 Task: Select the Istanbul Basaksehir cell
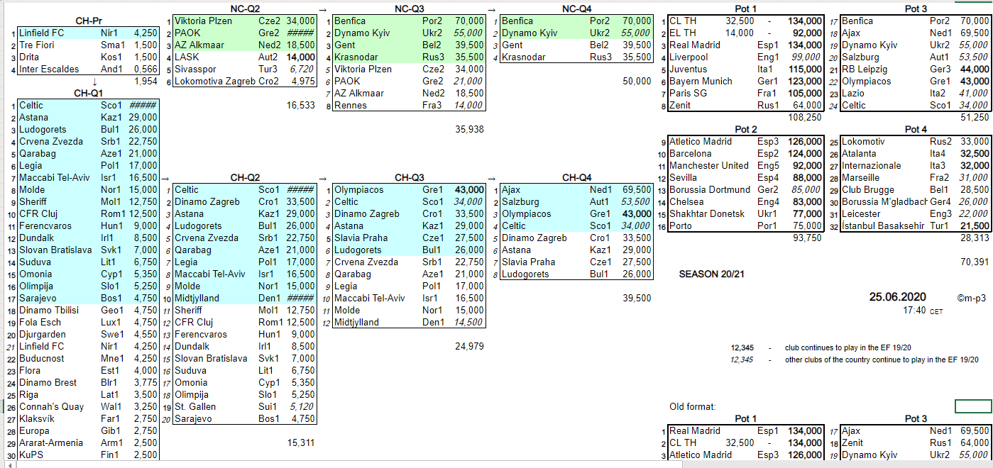point(884,226)
